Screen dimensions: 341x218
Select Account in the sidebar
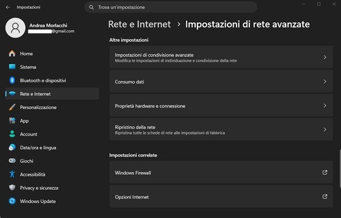coord(52,134)
